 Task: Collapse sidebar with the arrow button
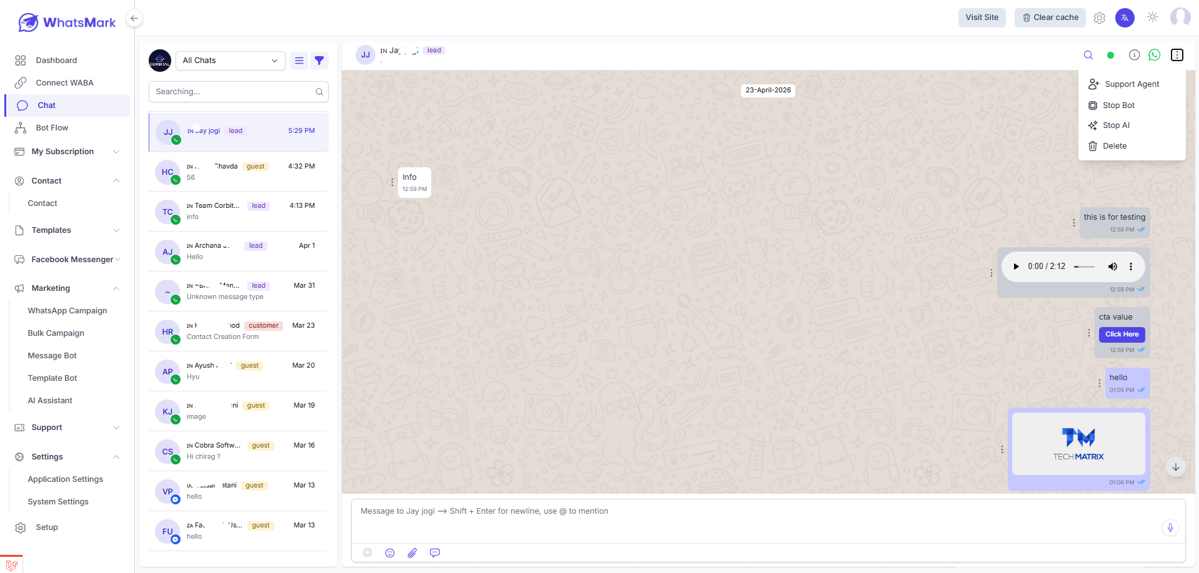tap(134, 19)
